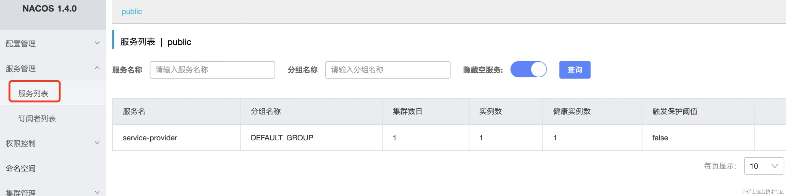Toggle the 隐藏空服务 switch
786x196 pixels.
coord(528,70)
